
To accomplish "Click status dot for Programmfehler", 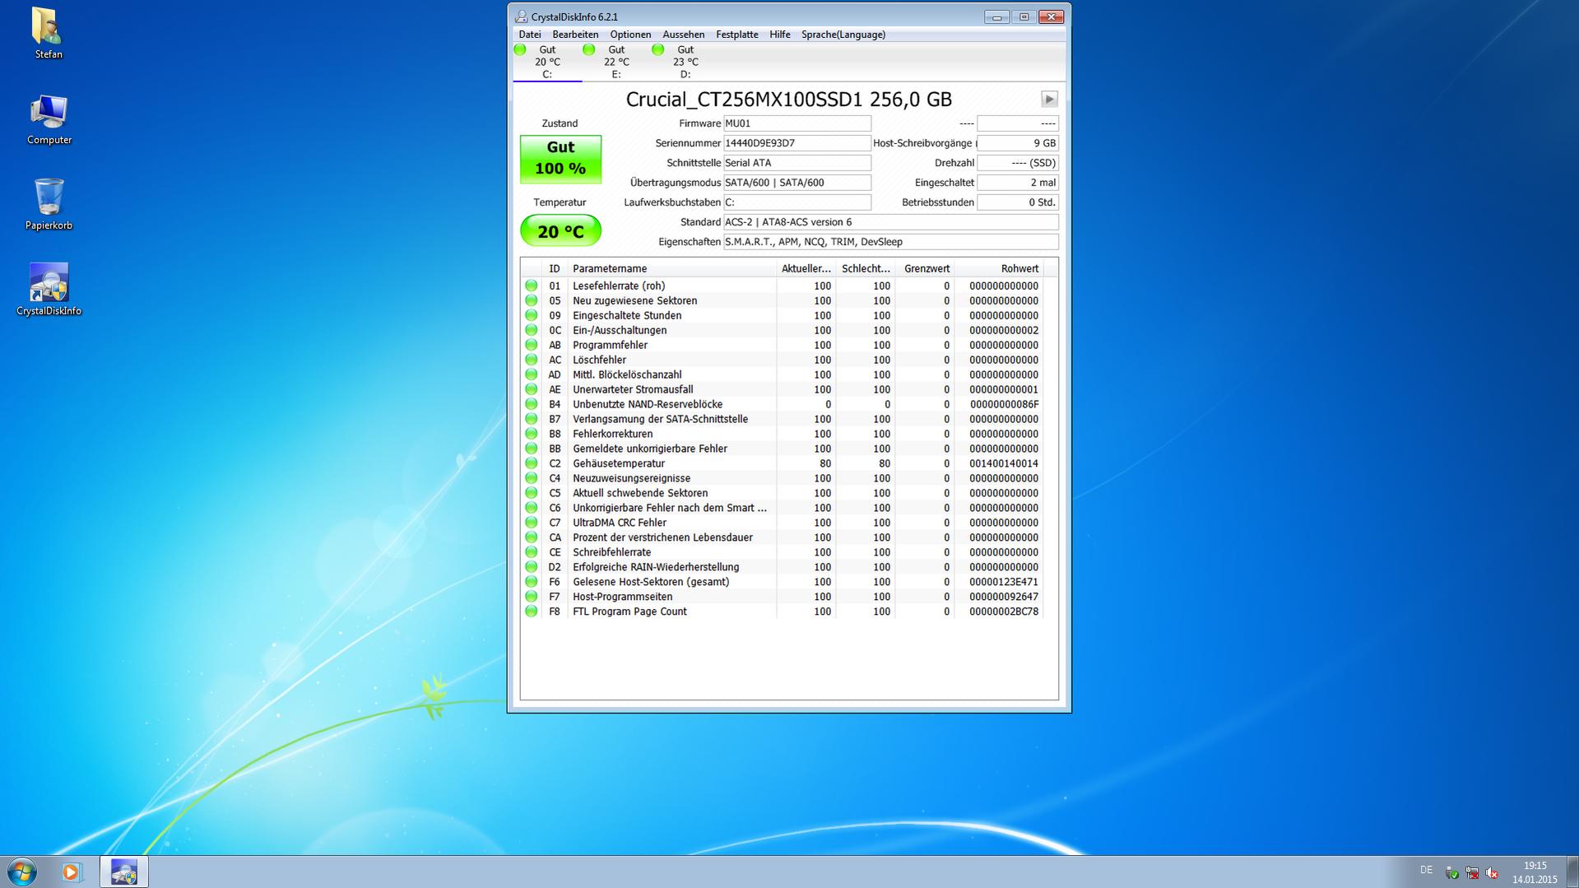I will (532, 345).
